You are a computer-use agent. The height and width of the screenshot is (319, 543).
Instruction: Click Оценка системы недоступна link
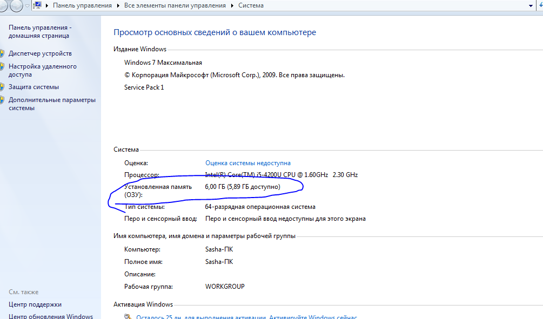click(x=248, y=164)
